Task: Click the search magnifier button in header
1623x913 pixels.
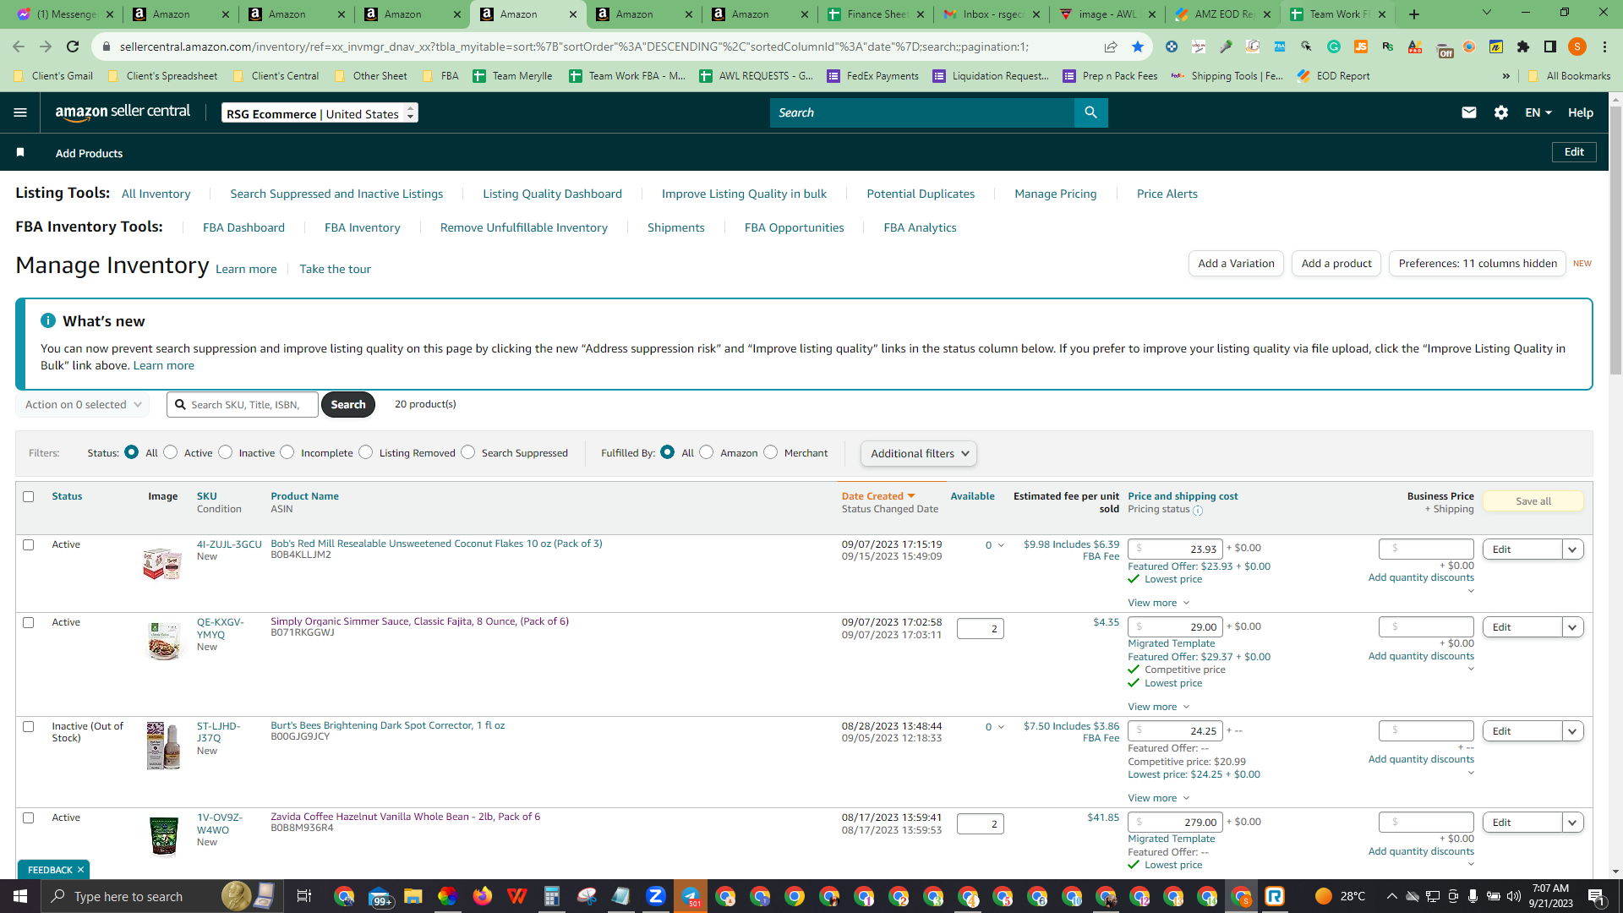Action: (x=1090, y=112)
